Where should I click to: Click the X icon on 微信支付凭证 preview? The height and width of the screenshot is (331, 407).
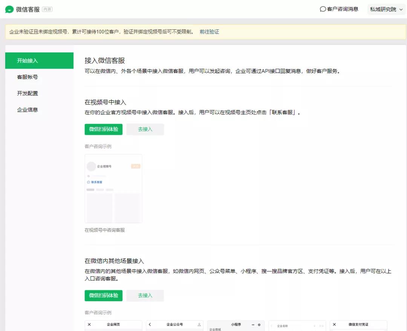(x=334, y=325)
